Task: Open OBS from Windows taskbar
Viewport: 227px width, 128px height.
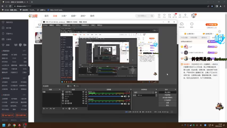Action: [25, 125]
